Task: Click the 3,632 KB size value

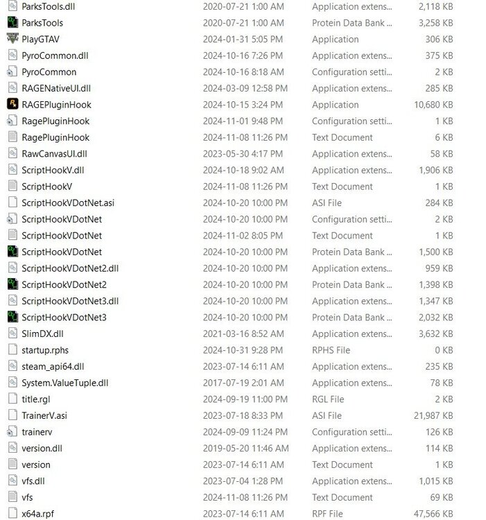Action: 435,333
